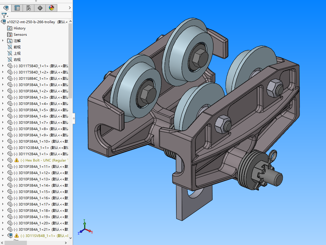Select the 3D11Y2B4A_1<1> part icon
This screenshot has width=326, height=245.
[10, 154]
